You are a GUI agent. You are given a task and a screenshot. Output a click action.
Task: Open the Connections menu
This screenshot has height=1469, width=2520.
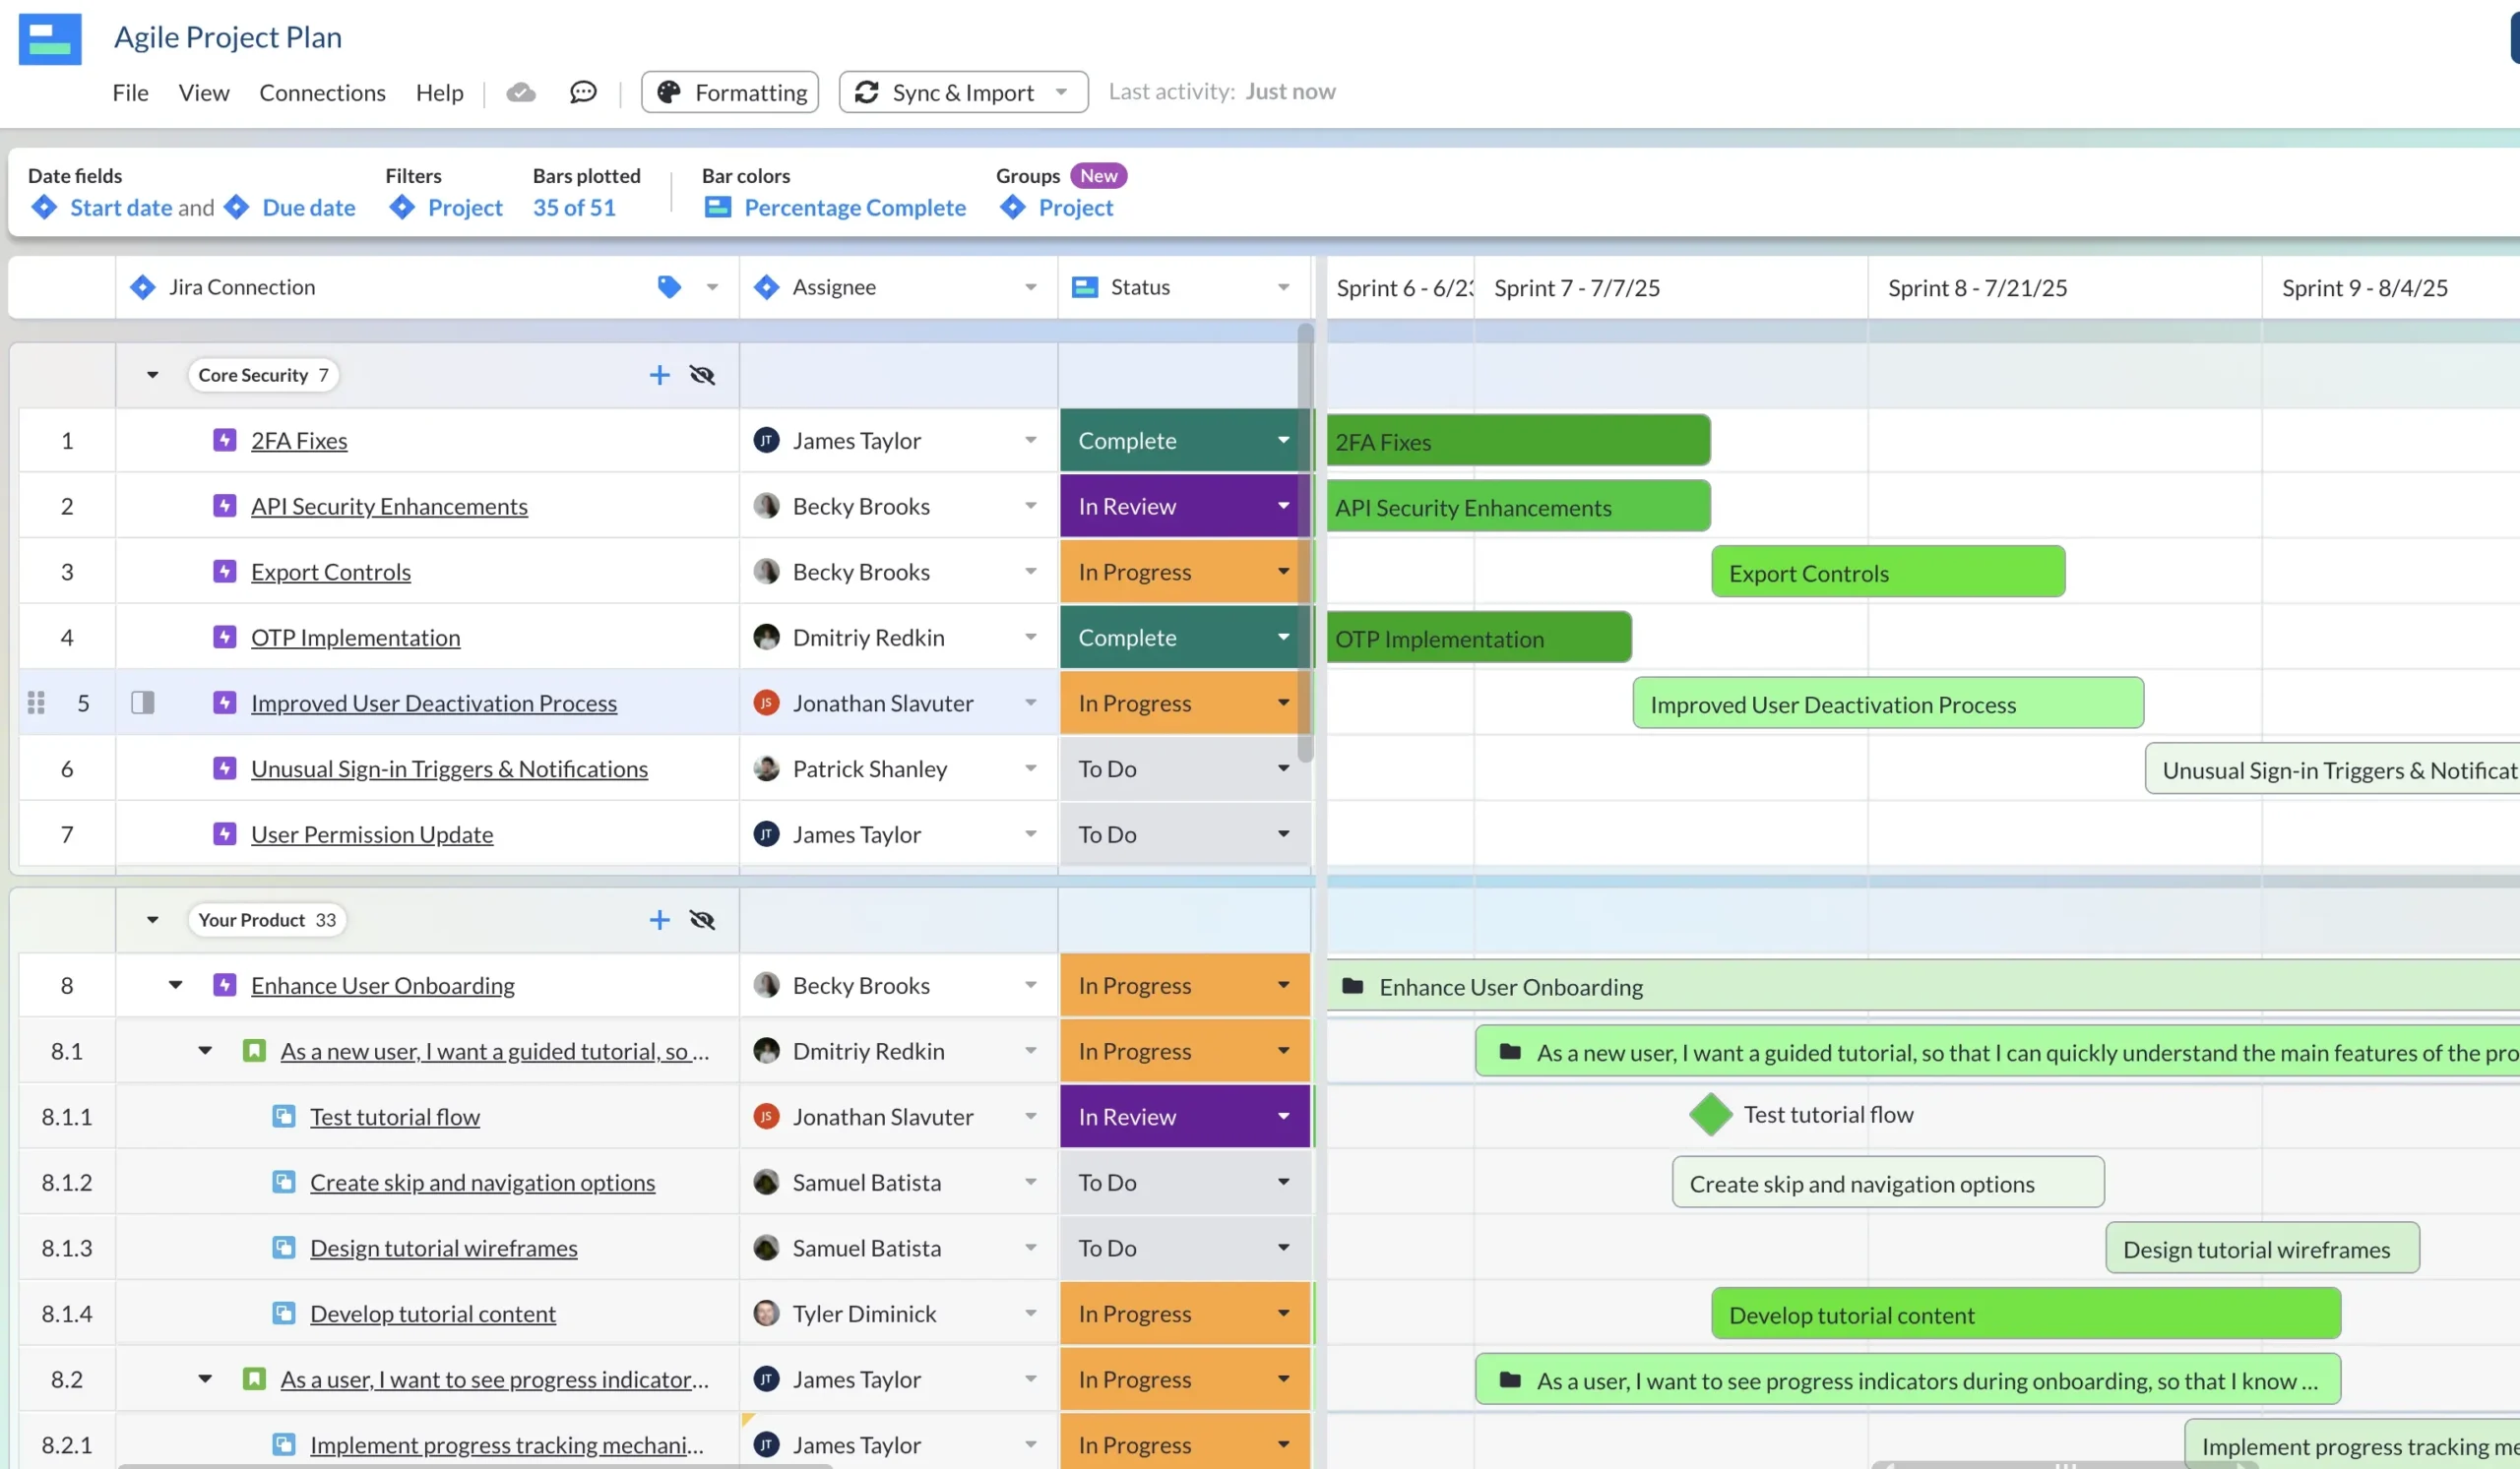pos(322,92)
